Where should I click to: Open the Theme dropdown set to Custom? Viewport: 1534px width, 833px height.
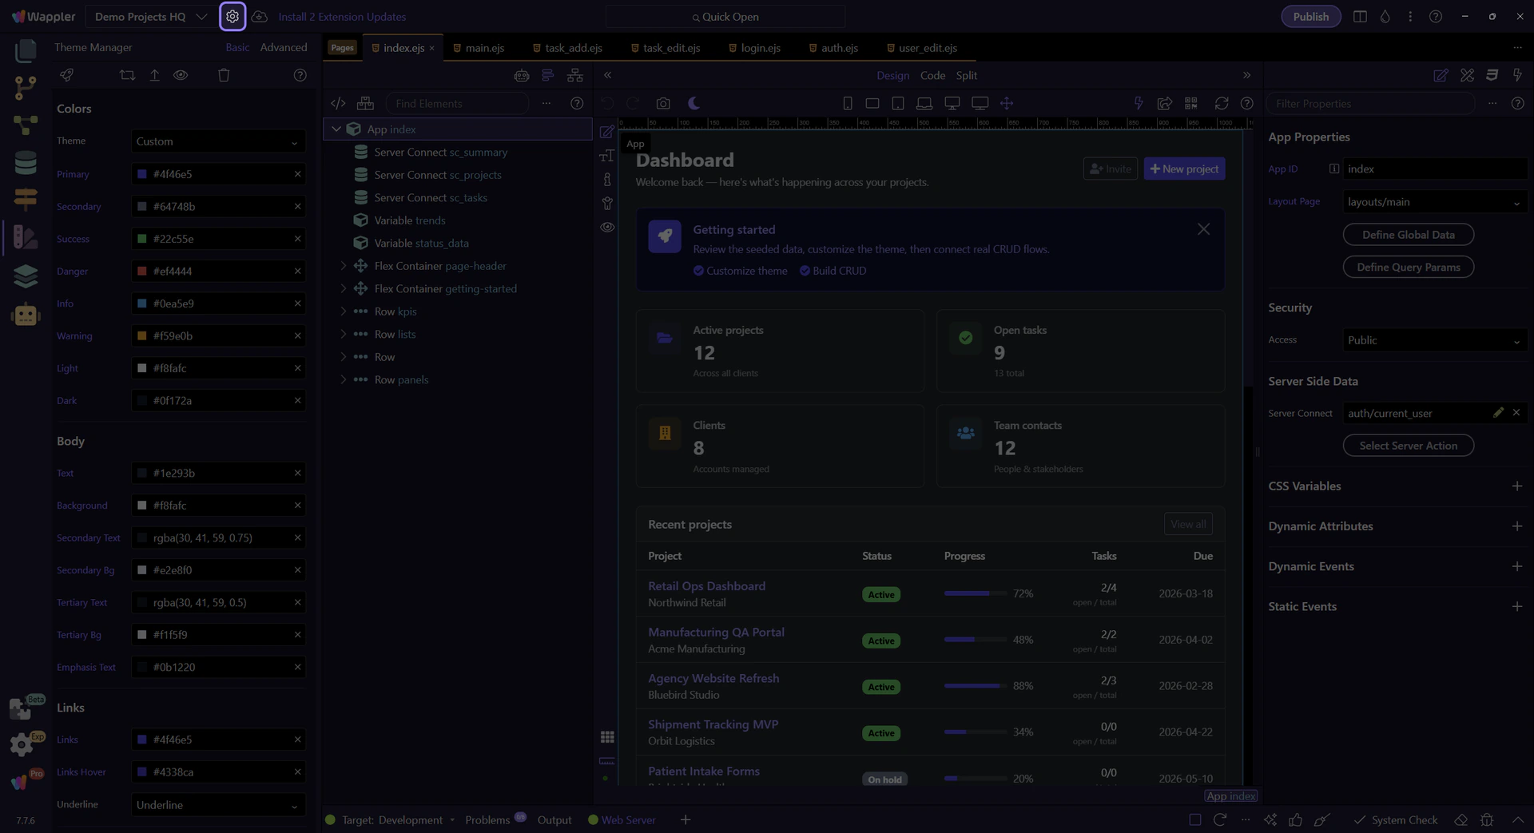click(x=217, y=142)
